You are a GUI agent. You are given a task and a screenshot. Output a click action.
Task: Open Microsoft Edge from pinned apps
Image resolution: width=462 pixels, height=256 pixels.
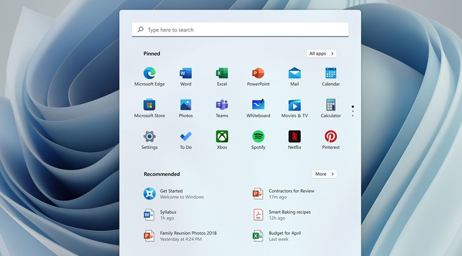[149, 73]
